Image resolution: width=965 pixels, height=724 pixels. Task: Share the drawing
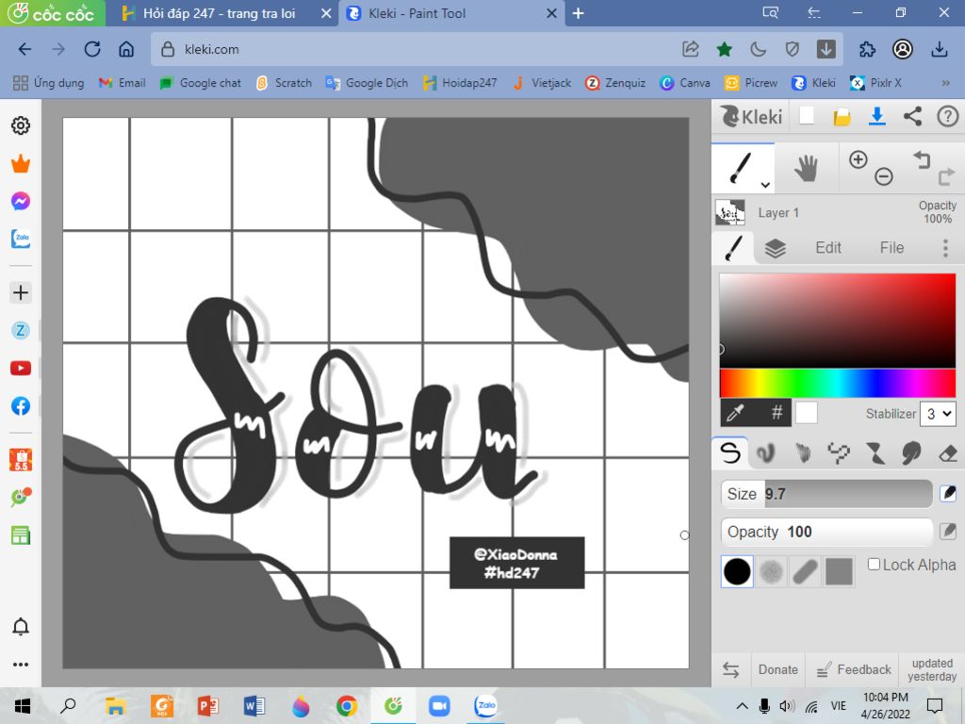click(912, 116)
